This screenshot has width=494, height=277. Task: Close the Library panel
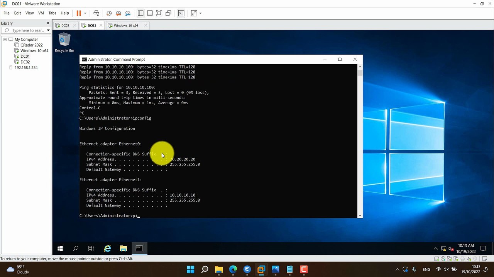48,23
